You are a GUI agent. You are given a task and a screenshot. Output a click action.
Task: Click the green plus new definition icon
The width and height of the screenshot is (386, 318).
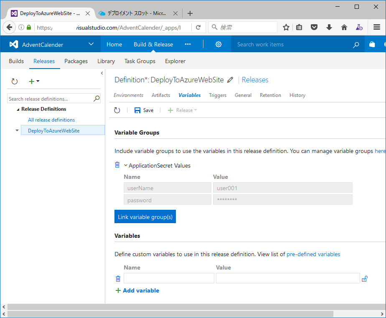[31, 81]
